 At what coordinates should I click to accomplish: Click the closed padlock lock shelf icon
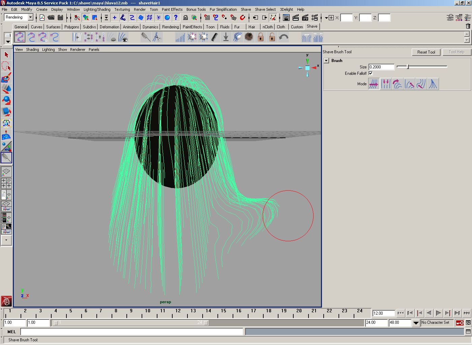(261, 37)
